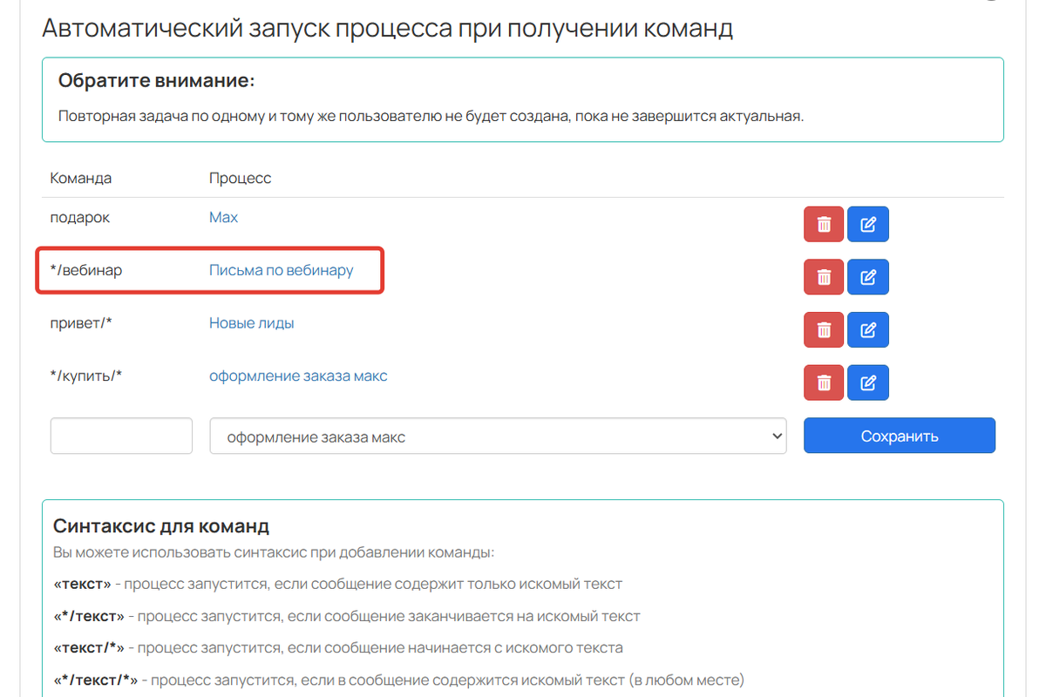Click the 'Процесс' column header

click(239, 178)
